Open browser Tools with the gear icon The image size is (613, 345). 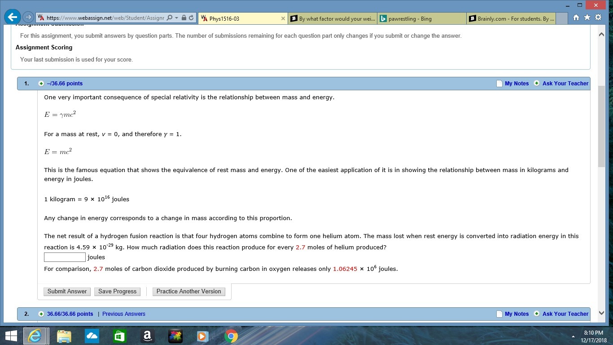598,18
